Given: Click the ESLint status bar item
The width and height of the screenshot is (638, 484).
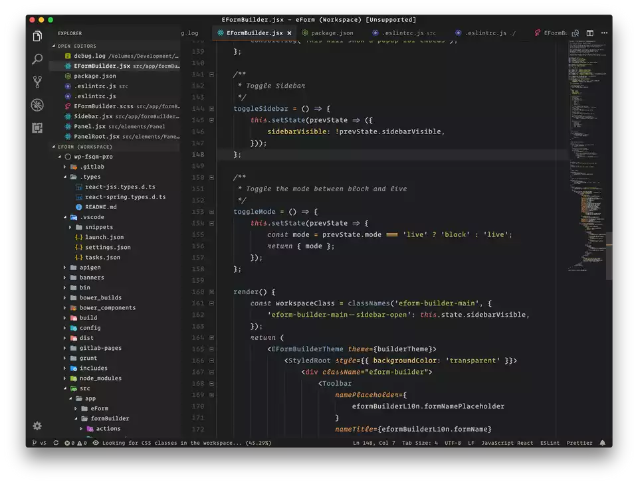Looking at the screenshot, I should tap(550, 443).
